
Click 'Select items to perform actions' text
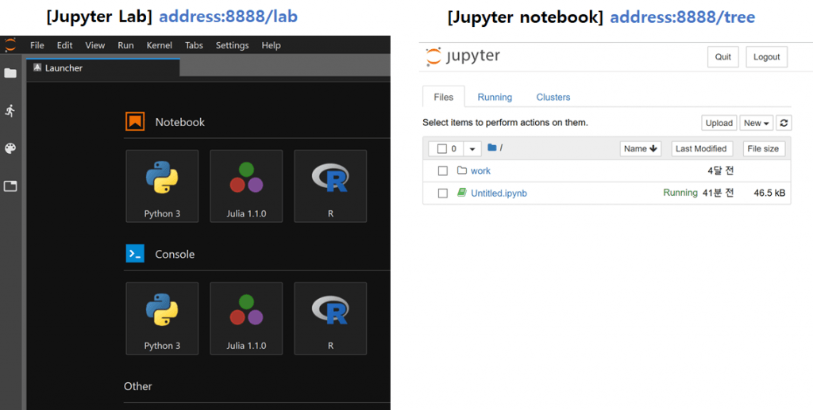[x=505, y=123]
